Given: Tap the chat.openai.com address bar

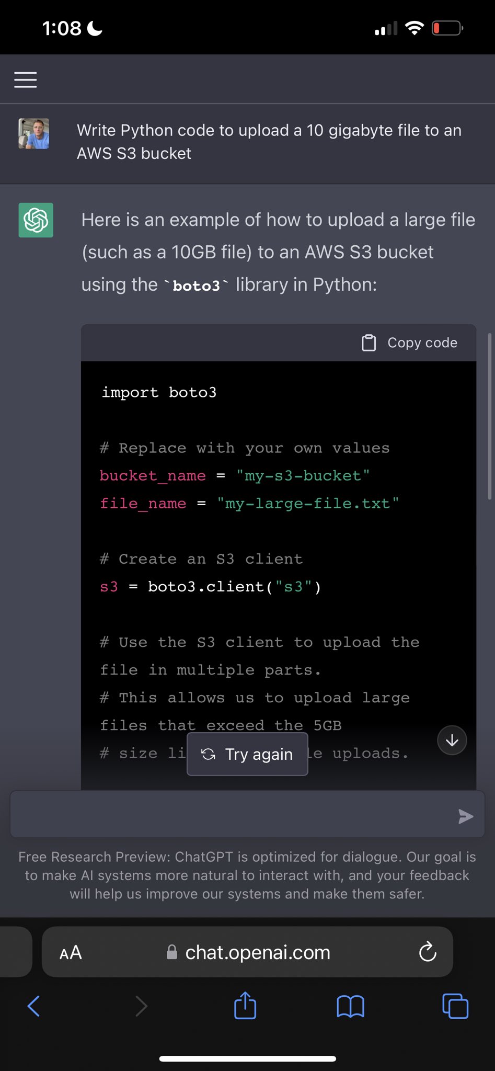Looking at the screenshot, I should click(247, 952).
